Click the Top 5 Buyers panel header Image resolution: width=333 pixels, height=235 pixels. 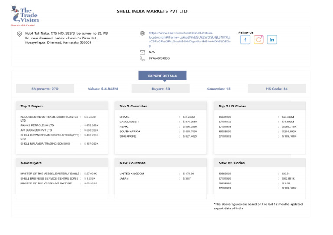(62, 106)
